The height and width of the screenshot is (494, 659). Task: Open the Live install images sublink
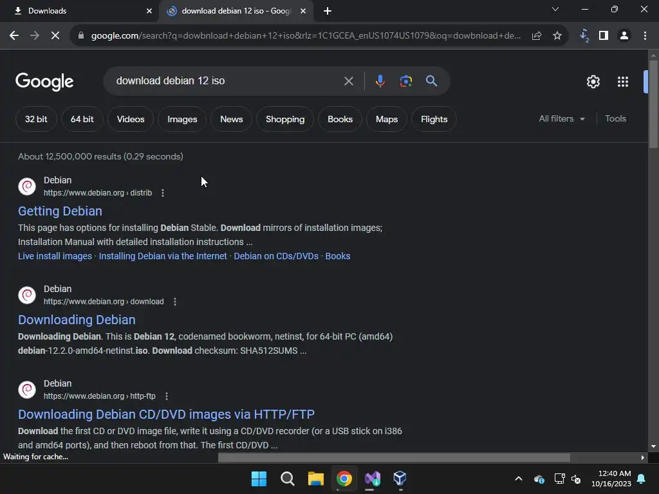(x=55, y=256)
